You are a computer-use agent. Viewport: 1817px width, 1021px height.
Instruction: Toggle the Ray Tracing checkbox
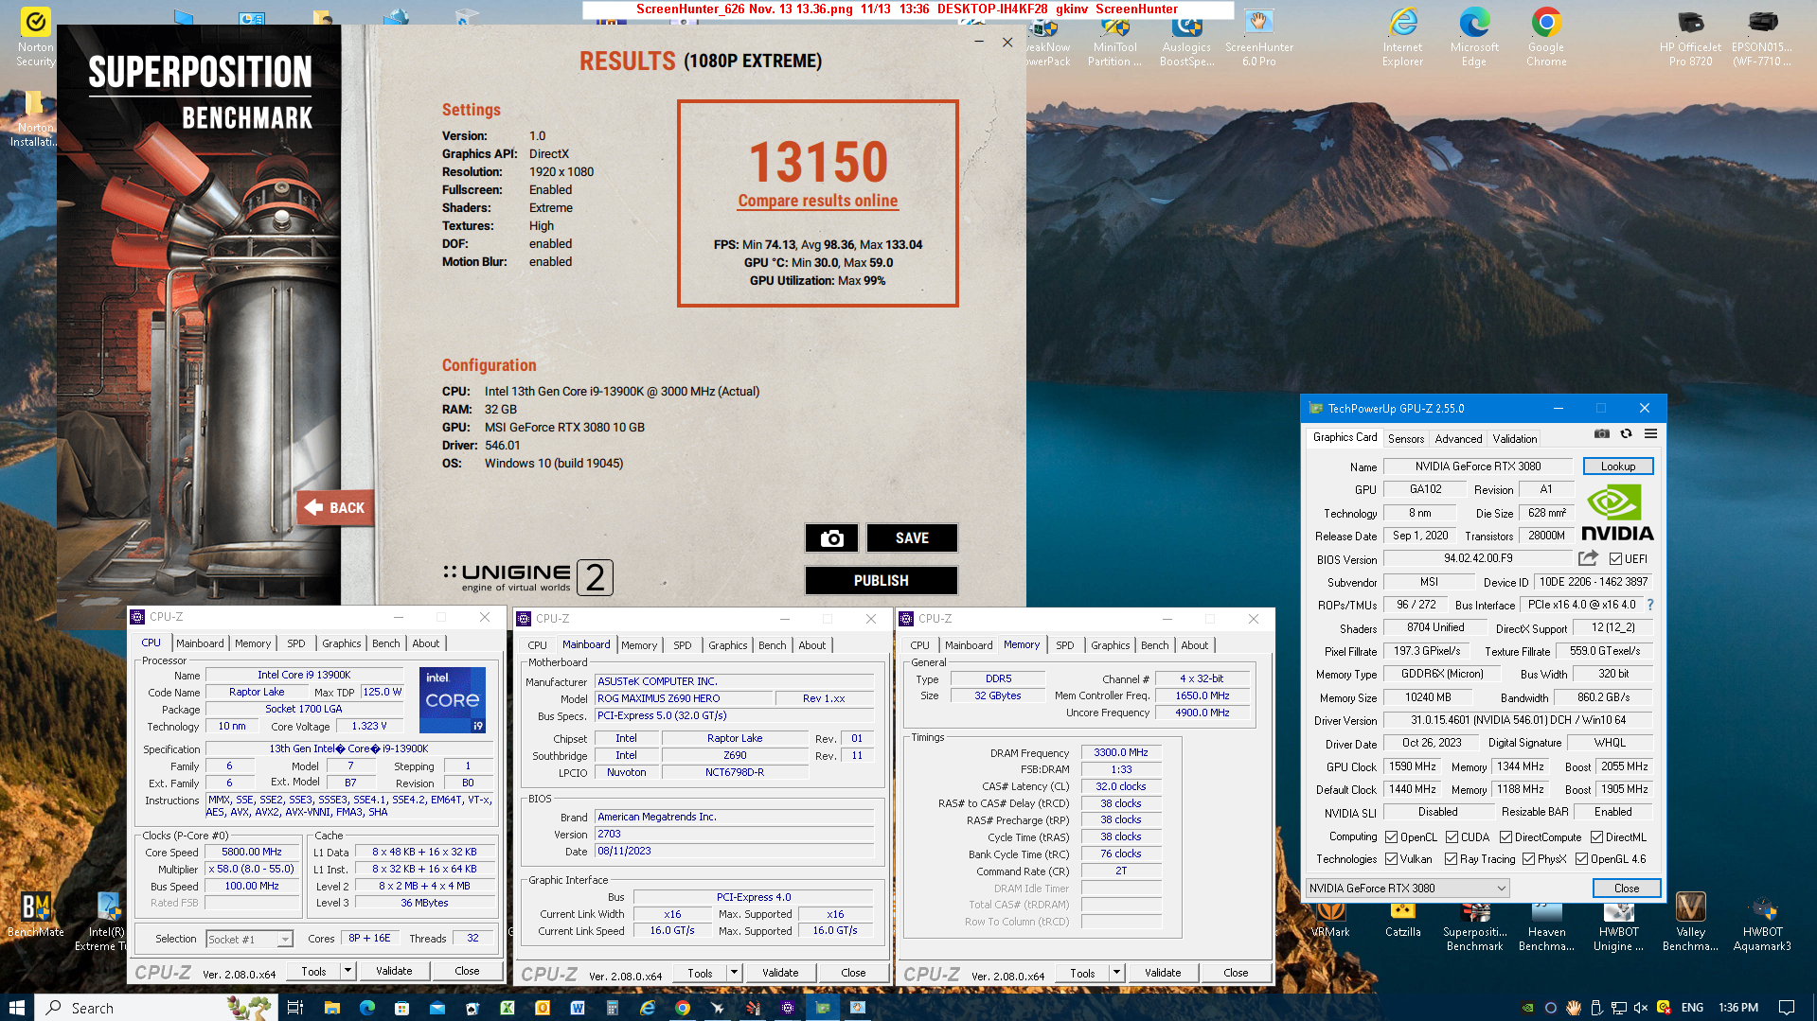click(x=1451, y=858)
